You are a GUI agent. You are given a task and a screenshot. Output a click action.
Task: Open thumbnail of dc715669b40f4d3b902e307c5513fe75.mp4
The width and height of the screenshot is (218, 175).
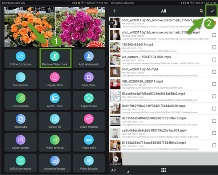coord(115,121)
